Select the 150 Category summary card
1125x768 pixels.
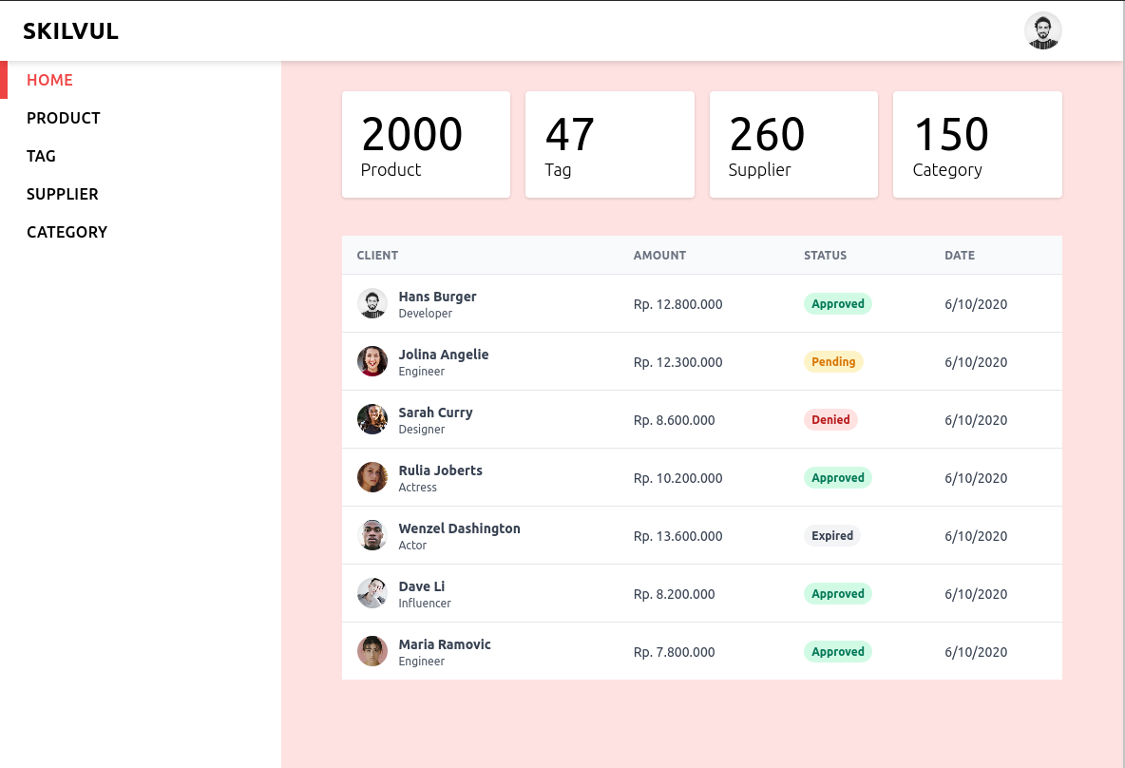point(977,144)
